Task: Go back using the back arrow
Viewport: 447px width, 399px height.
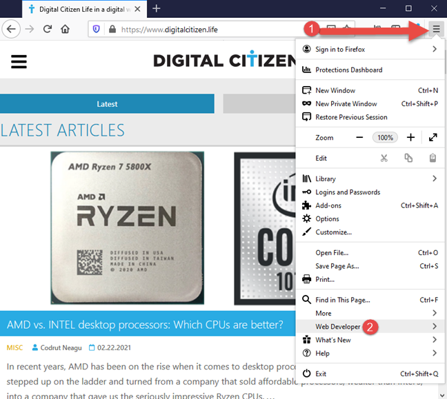Action: pos(11,29)
